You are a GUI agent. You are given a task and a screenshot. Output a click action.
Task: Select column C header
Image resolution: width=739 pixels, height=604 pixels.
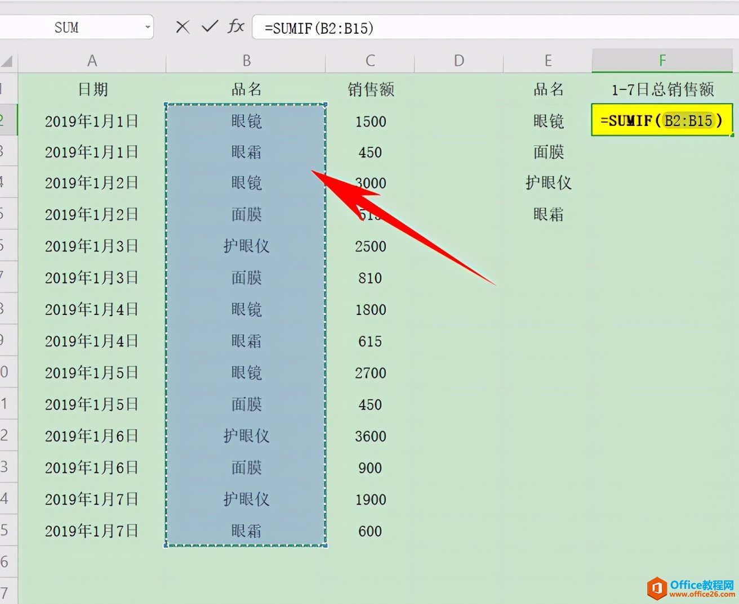tap(370, 61)
